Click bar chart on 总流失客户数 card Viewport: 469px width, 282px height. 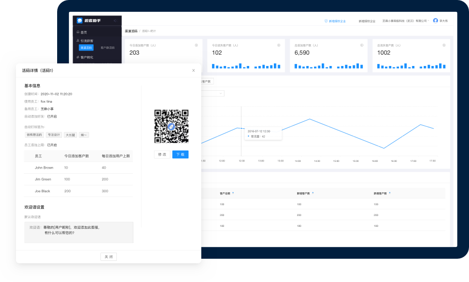click(411, 66)
